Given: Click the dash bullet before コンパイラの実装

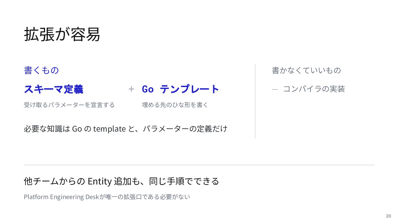Looking at the screenshot, I should [275, 89].
